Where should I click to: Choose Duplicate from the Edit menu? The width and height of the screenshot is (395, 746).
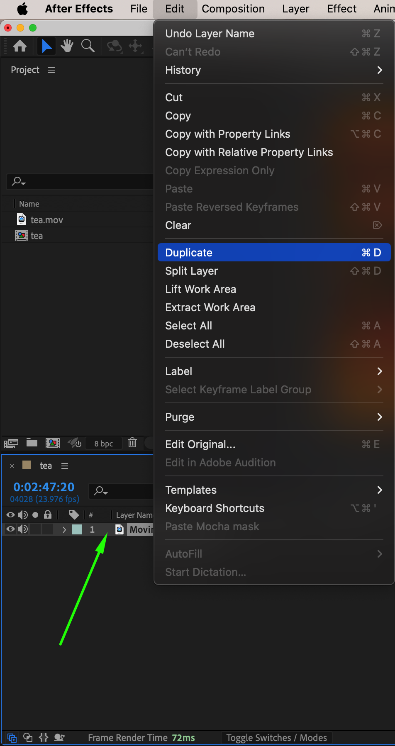(x=274, y=252)
